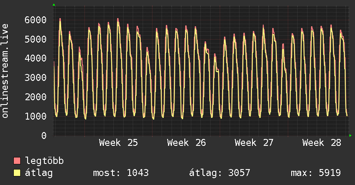Viewport: 355px width, 185px height.
Task: Select the 'legtöbb' legend label
Action: point(44,161)
